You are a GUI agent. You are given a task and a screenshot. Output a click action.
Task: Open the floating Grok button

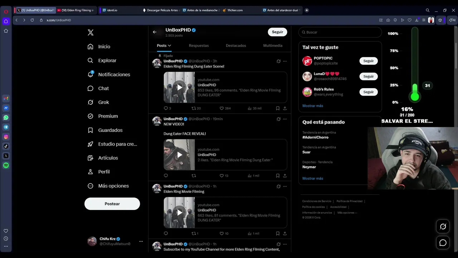(443, 226)
